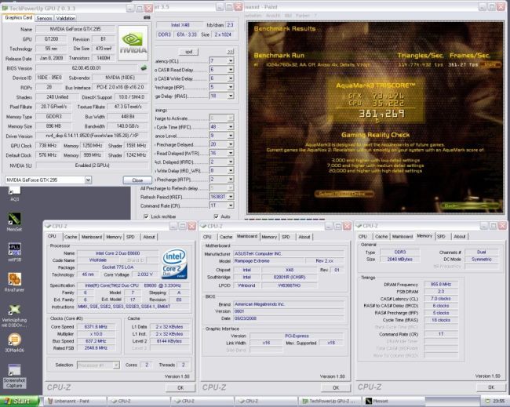This screenshot has height=407, width=510.
Task: Expand the Precharge Delayed dropdown showing 20
Action: [x=231, y=144]
